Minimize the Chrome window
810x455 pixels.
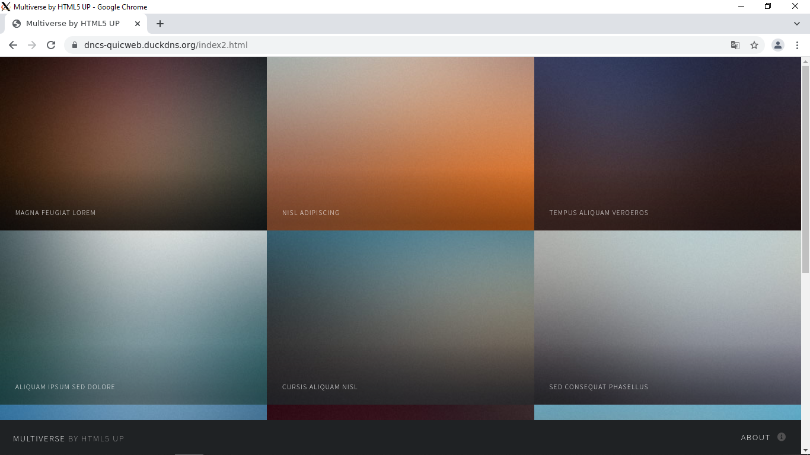741,7
